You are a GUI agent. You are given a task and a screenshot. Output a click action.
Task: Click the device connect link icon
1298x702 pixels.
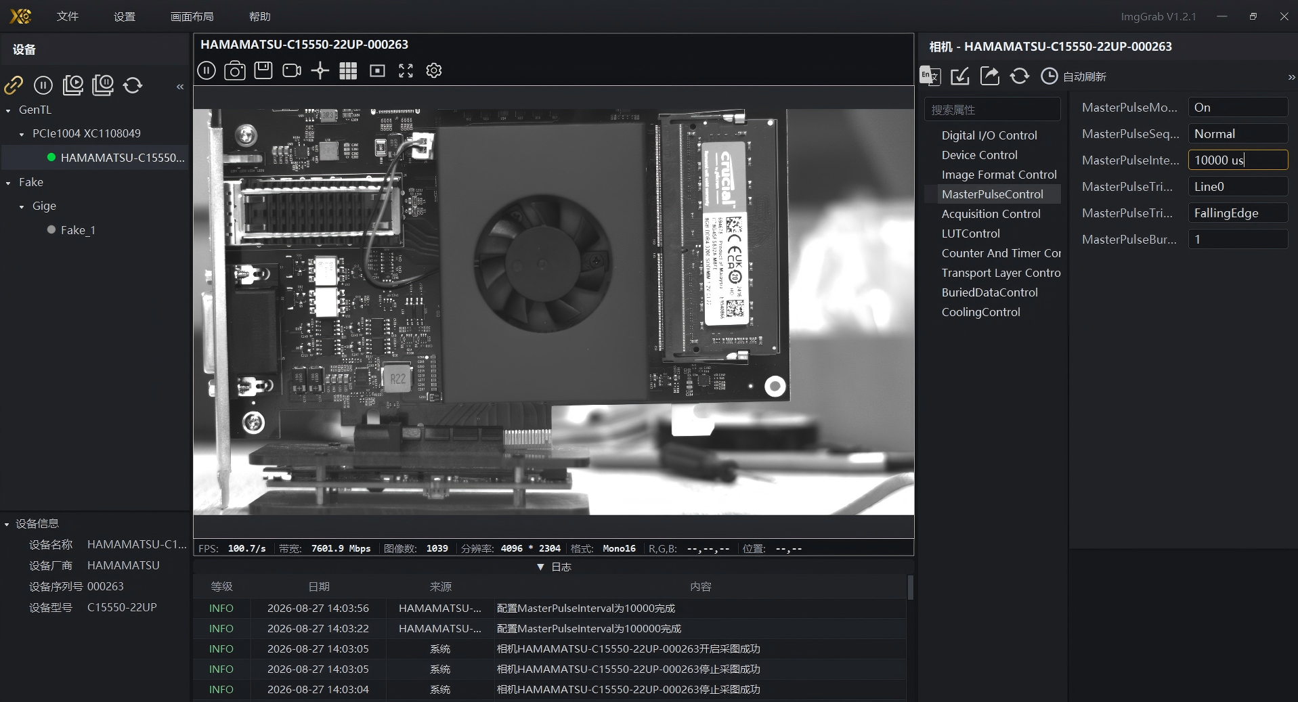(14, 85)
